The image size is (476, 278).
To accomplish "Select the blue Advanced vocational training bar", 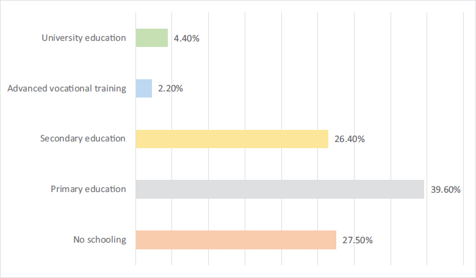I will coord(143,88).
